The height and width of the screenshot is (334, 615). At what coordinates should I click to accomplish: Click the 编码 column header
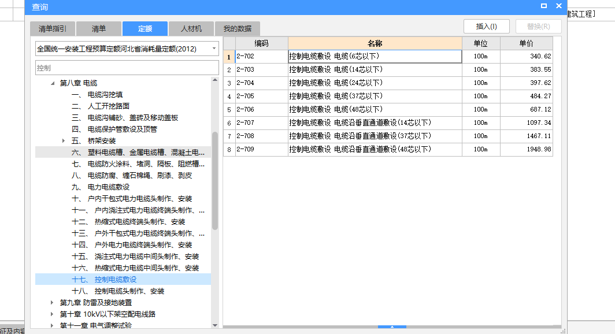262,43
